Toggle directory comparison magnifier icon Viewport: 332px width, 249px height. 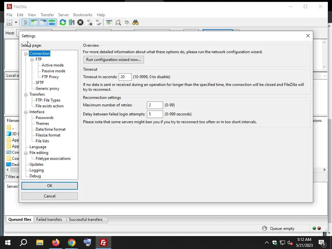118,22
